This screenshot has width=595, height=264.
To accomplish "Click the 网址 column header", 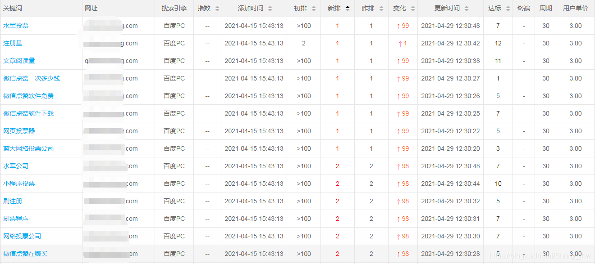I will pos(91,9).
